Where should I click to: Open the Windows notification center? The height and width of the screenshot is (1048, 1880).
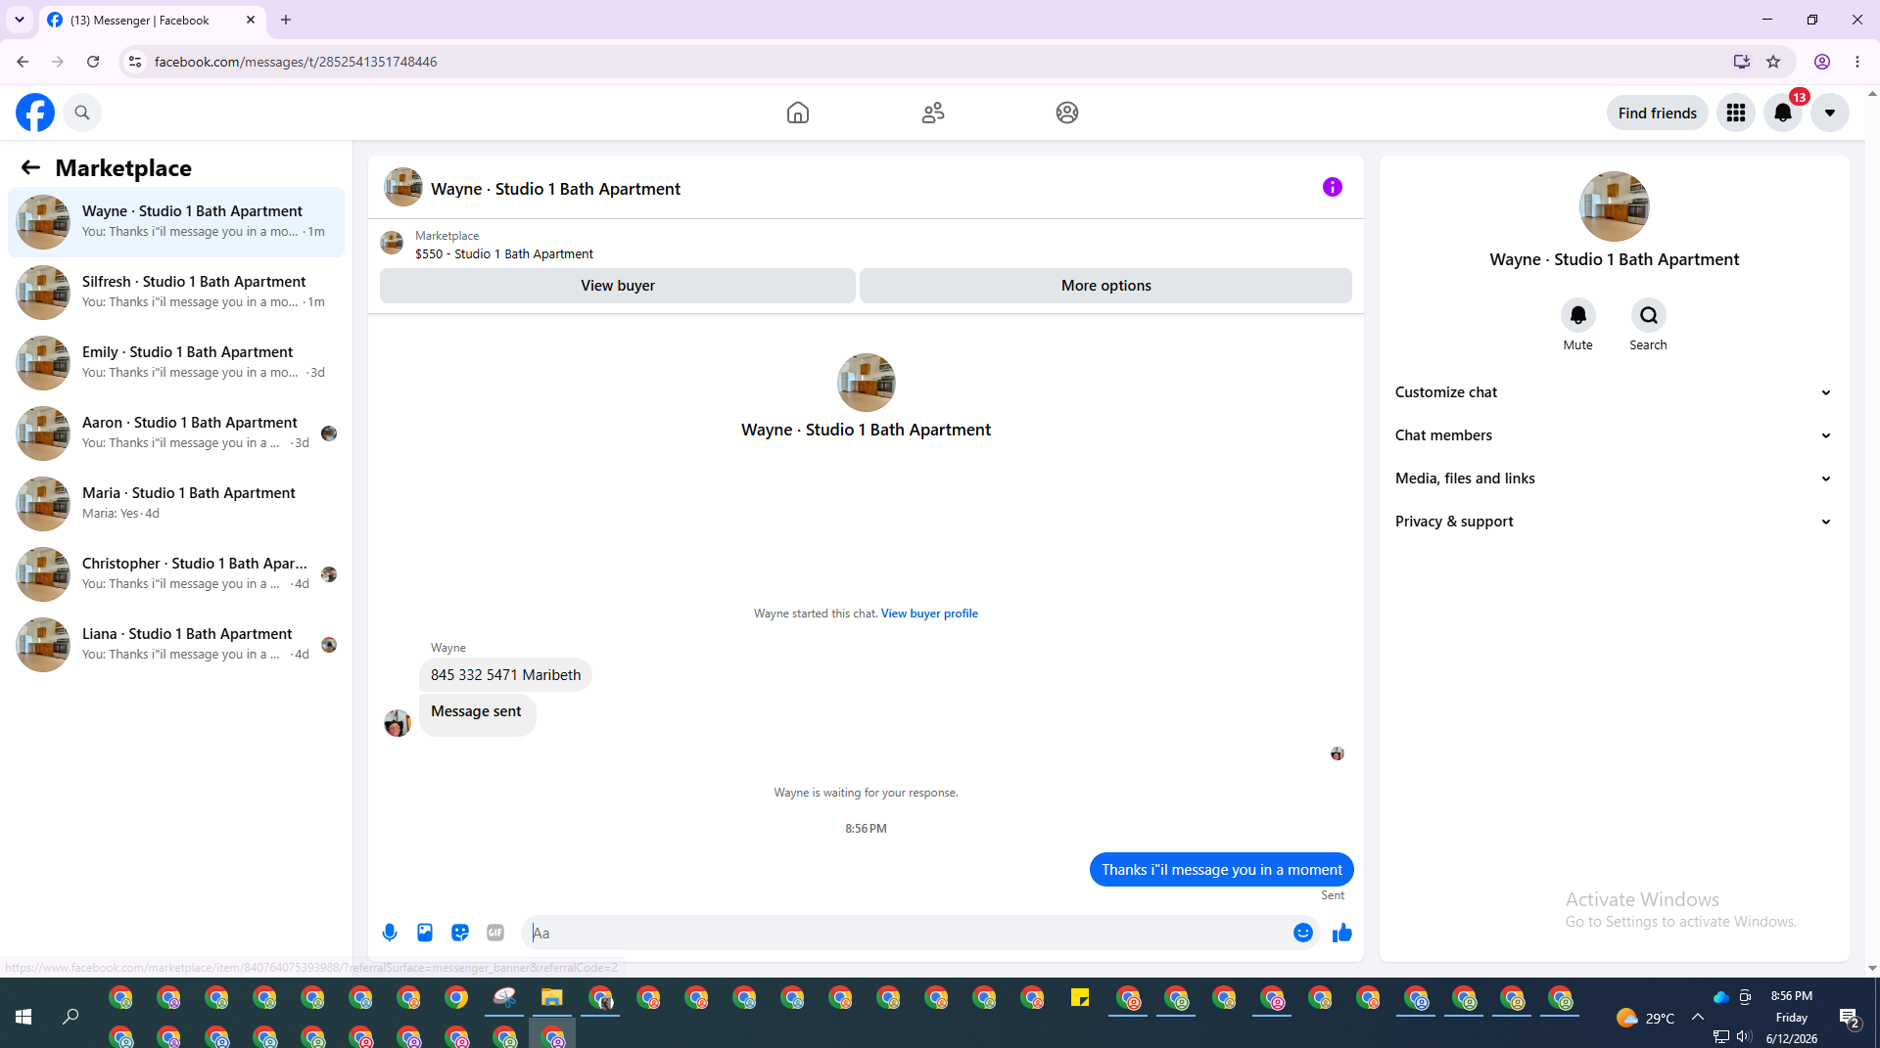tap(1850, 1019)
